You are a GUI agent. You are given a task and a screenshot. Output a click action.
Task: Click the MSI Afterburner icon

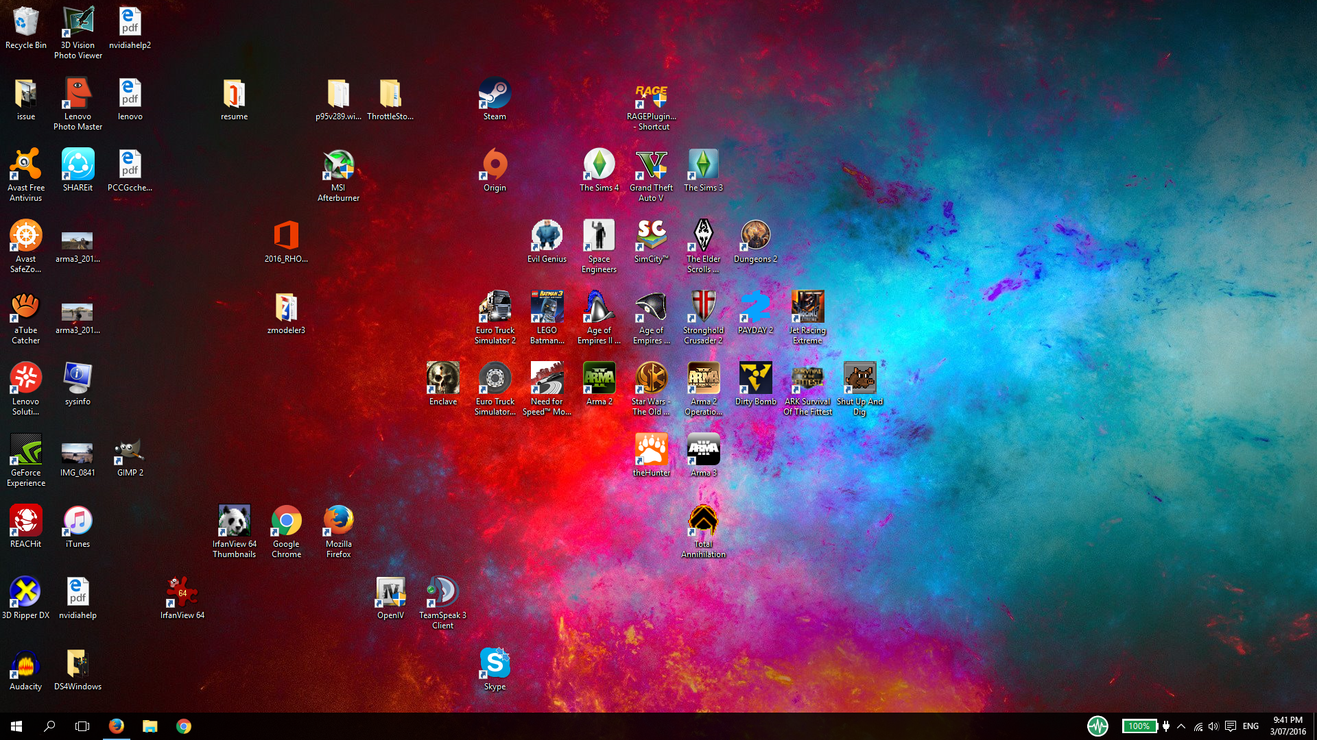click(x=338, y=166)
